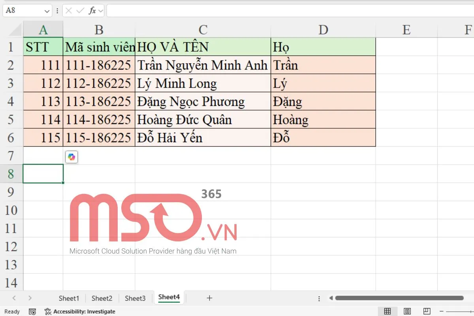The image size is (474, 316).
Task: Select column D header
Action: [323, 30]
